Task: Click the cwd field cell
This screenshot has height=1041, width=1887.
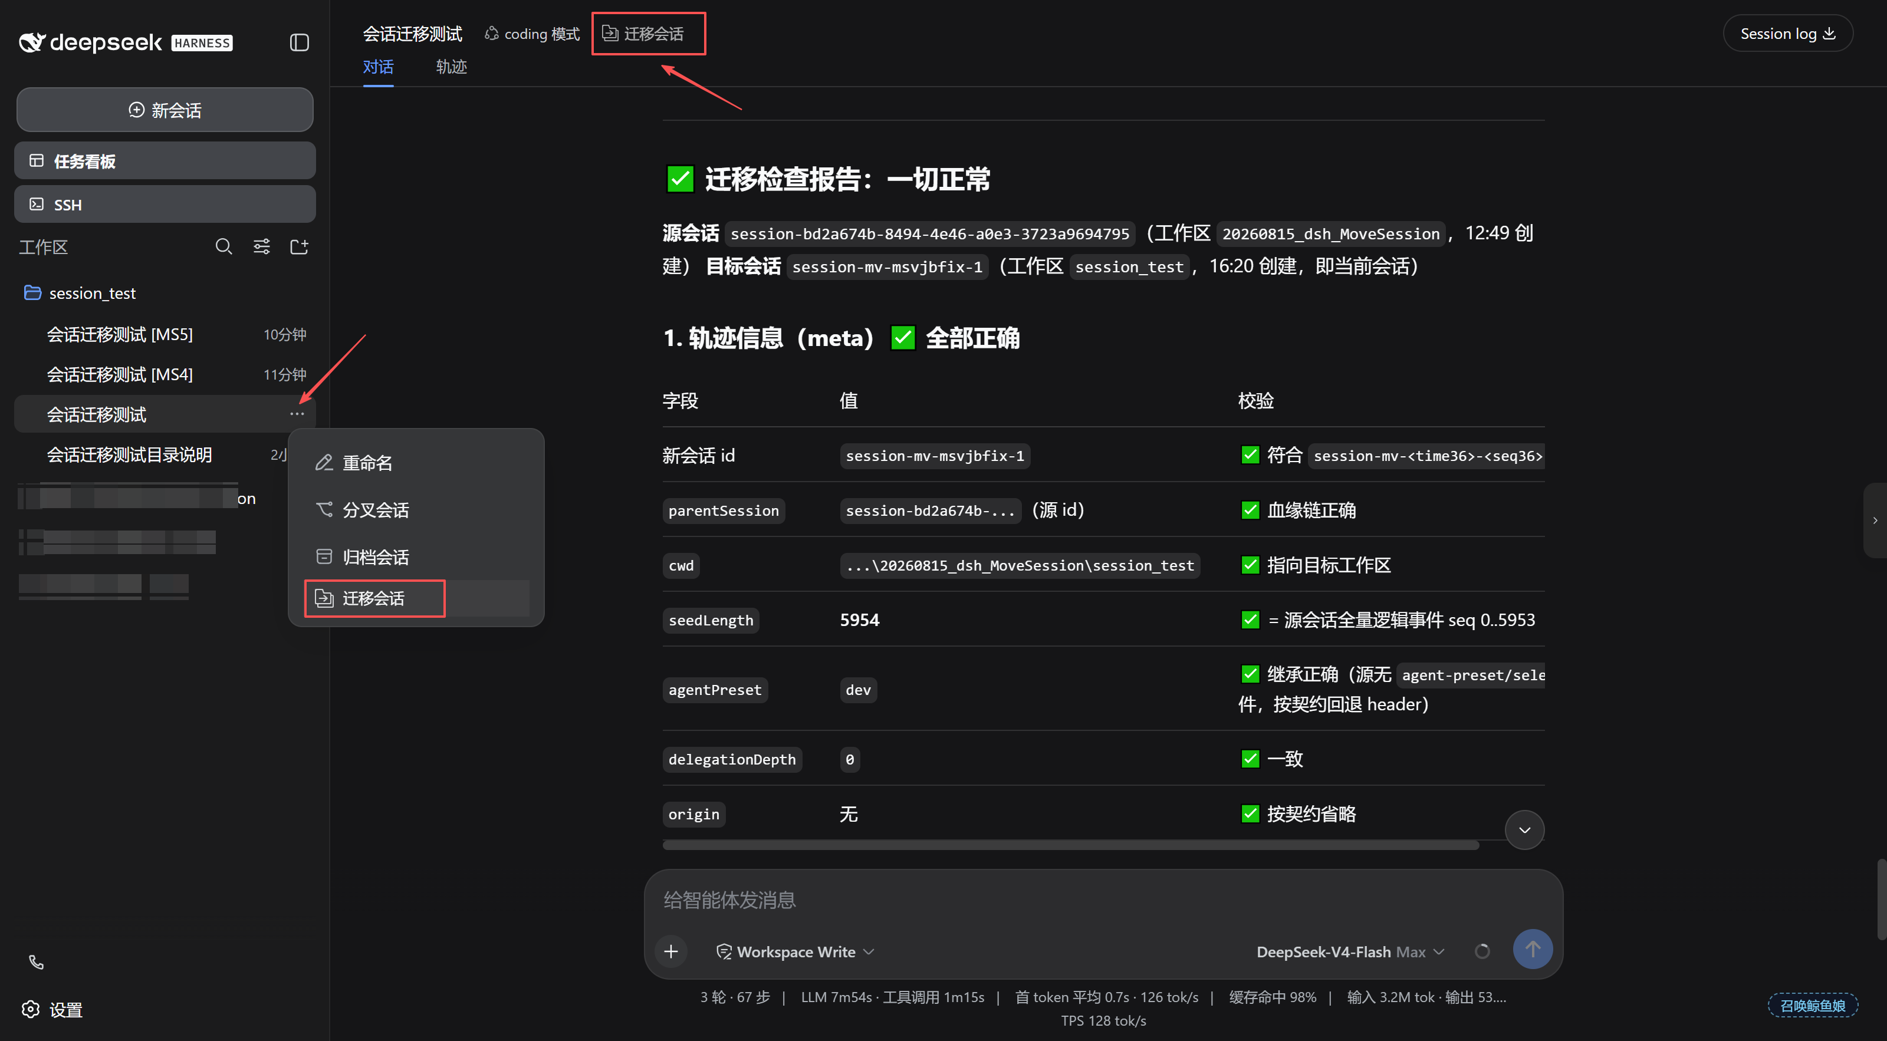Action: click(681, 565)
